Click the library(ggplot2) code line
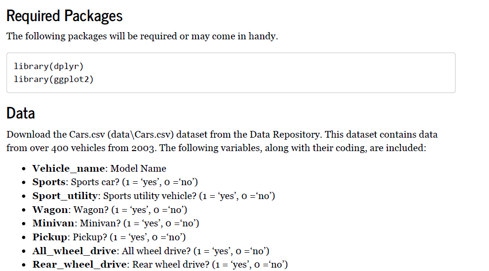 [54, 79]
